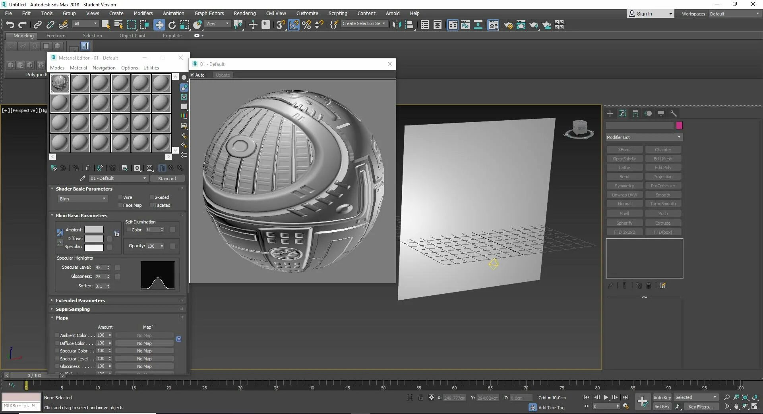Toggle Self-Illumination Color checkbox

coord(128,230)
